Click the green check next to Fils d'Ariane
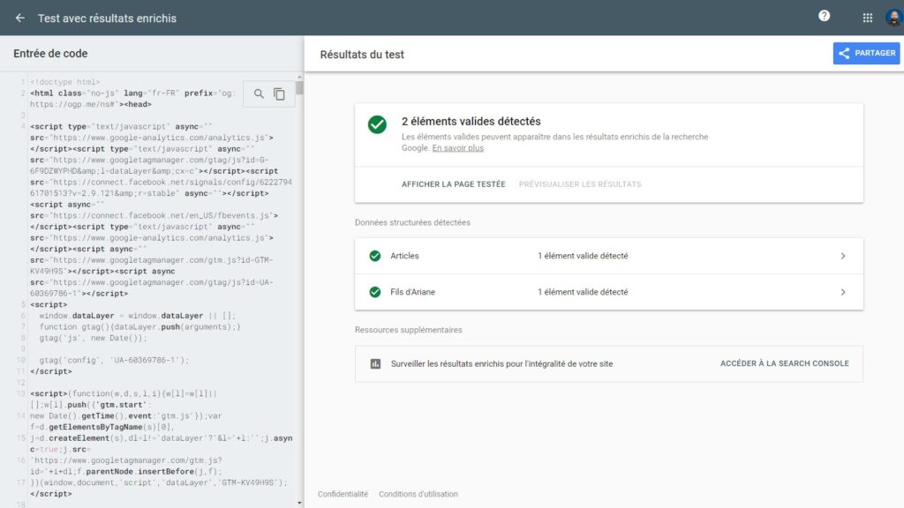 (374, 292)
